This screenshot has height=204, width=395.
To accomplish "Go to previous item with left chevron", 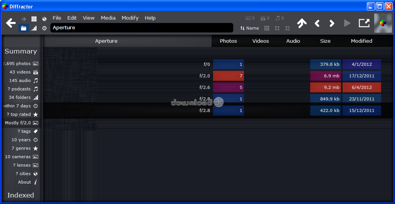I will tap(317, 23).
